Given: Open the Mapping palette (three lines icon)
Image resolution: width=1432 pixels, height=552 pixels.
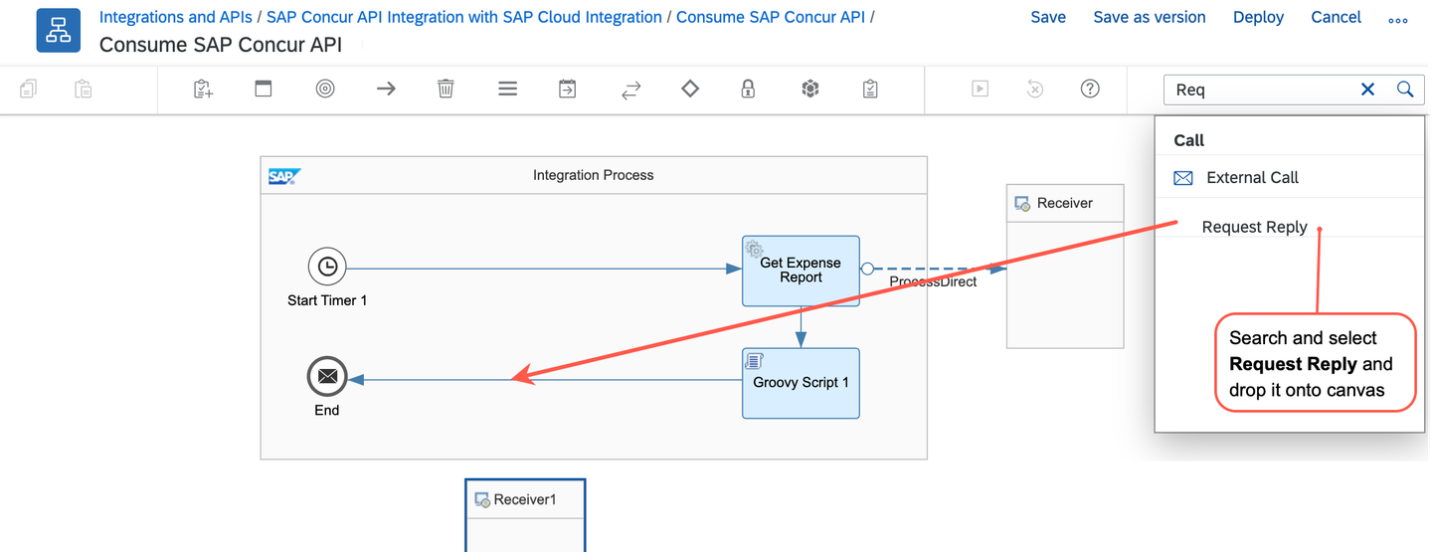Looking at the screenshot, I should click(x=507, y=89).
